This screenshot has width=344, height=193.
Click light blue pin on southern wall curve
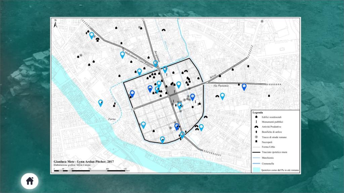(x=162, y=139)
